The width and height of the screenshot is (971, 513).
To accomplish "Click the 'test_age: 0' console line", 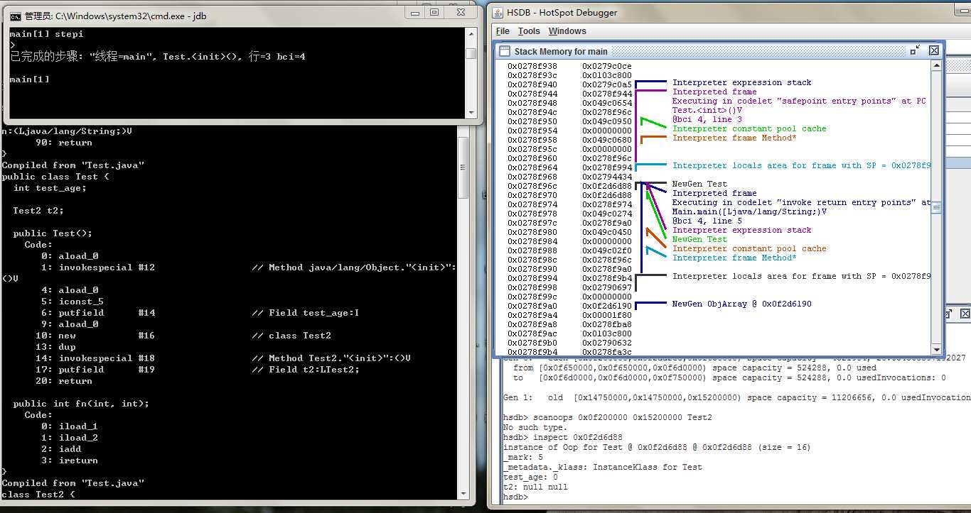I will (x=530, y=478).
